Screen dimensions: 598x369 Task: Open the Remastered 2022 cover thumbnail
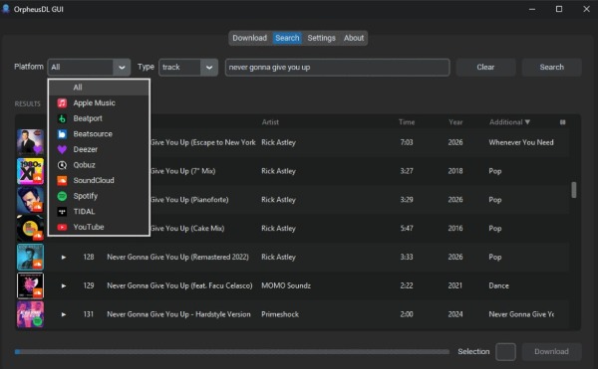pyautogui.click(x=30, y=258)
